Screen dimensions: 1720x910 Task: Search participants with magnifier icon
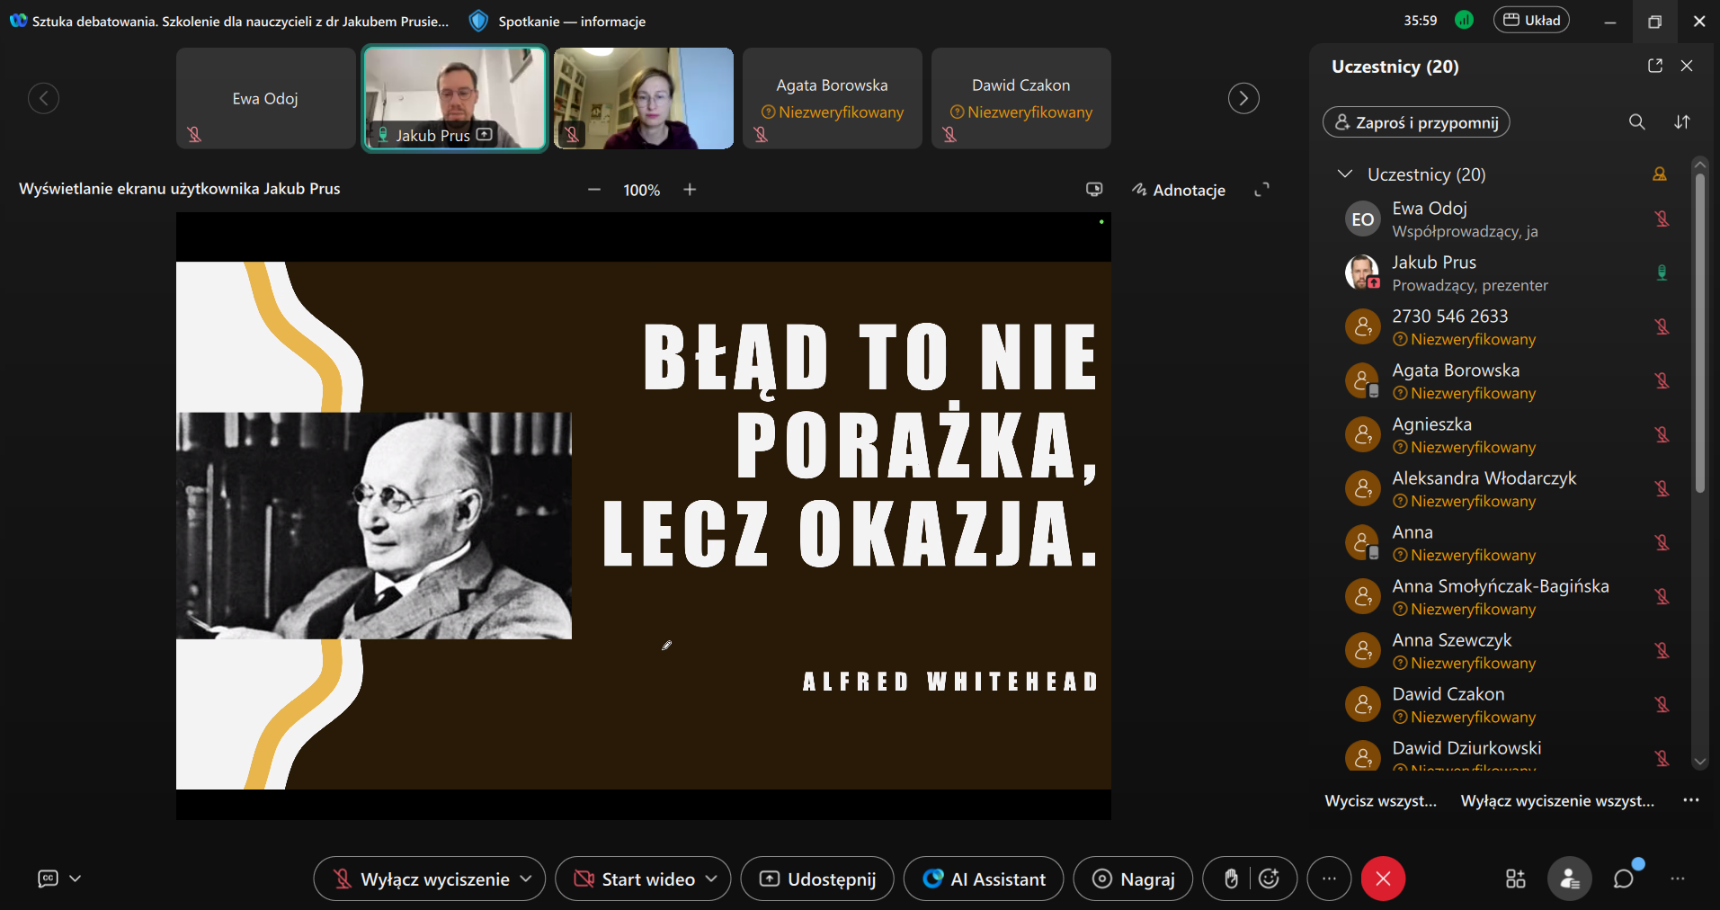(x=1636, y=122)
